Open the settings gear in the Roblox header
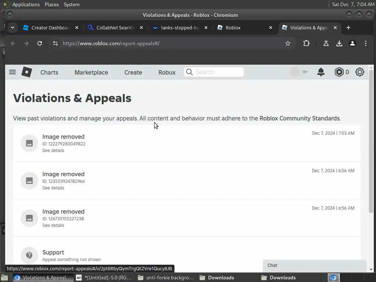376x282 pixels. pos(360,72)
